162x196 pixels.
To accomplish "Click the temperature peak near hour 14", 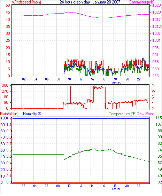I will (94, 148).
